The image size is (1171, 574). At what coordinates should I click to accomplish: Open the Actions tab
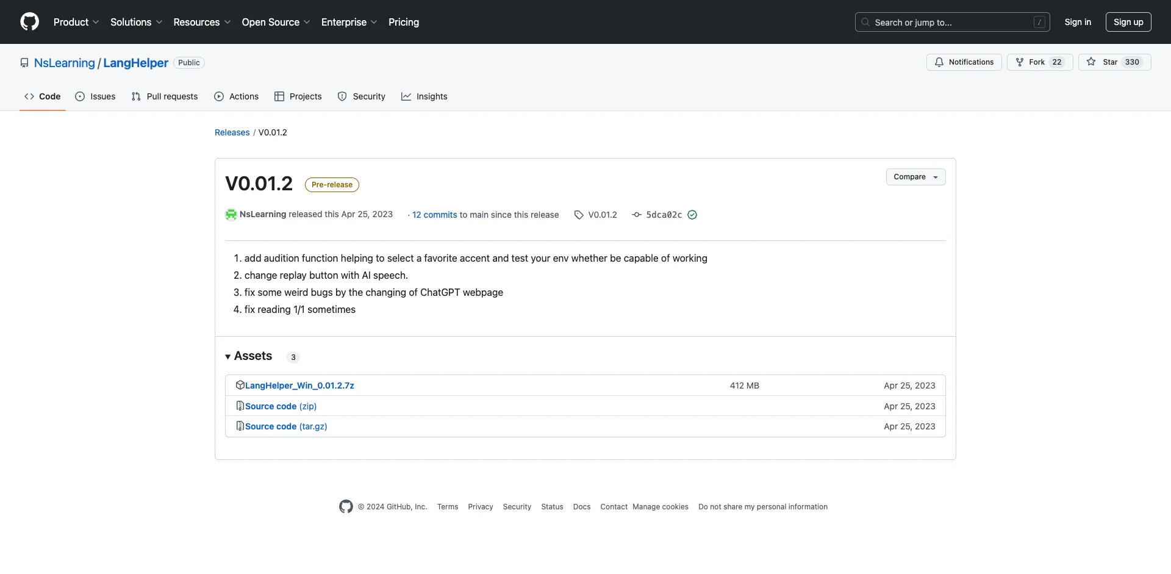[x=237, y=96]
